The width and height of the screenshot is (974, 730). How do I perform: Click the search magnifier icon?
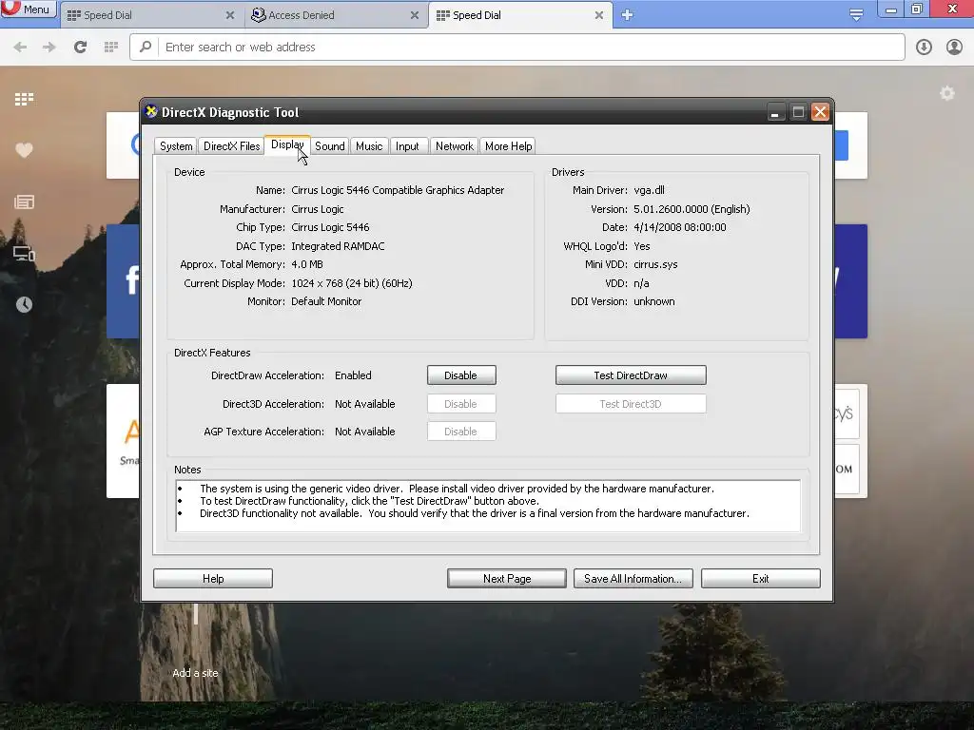pos(146,47)
